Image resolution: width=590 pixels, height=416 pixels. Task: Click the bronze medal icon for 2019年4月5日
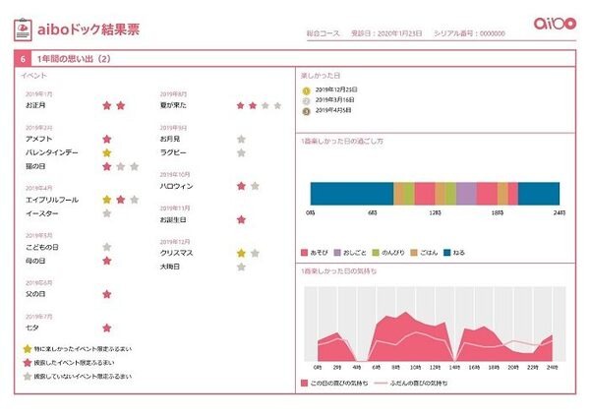click(x=305, y=110)
